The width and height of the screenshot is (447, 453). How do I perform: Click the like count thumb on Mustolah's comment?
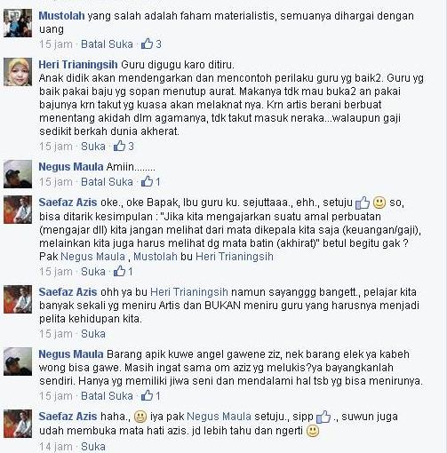pyautogui.click(x=151, y=44)
